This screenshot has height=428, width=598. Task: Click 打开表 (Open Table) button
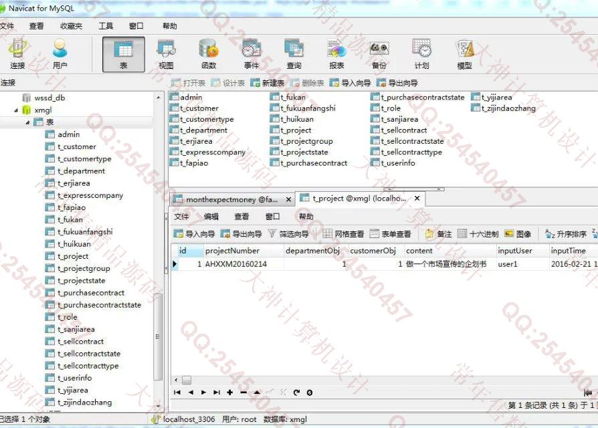pos(189,83)
